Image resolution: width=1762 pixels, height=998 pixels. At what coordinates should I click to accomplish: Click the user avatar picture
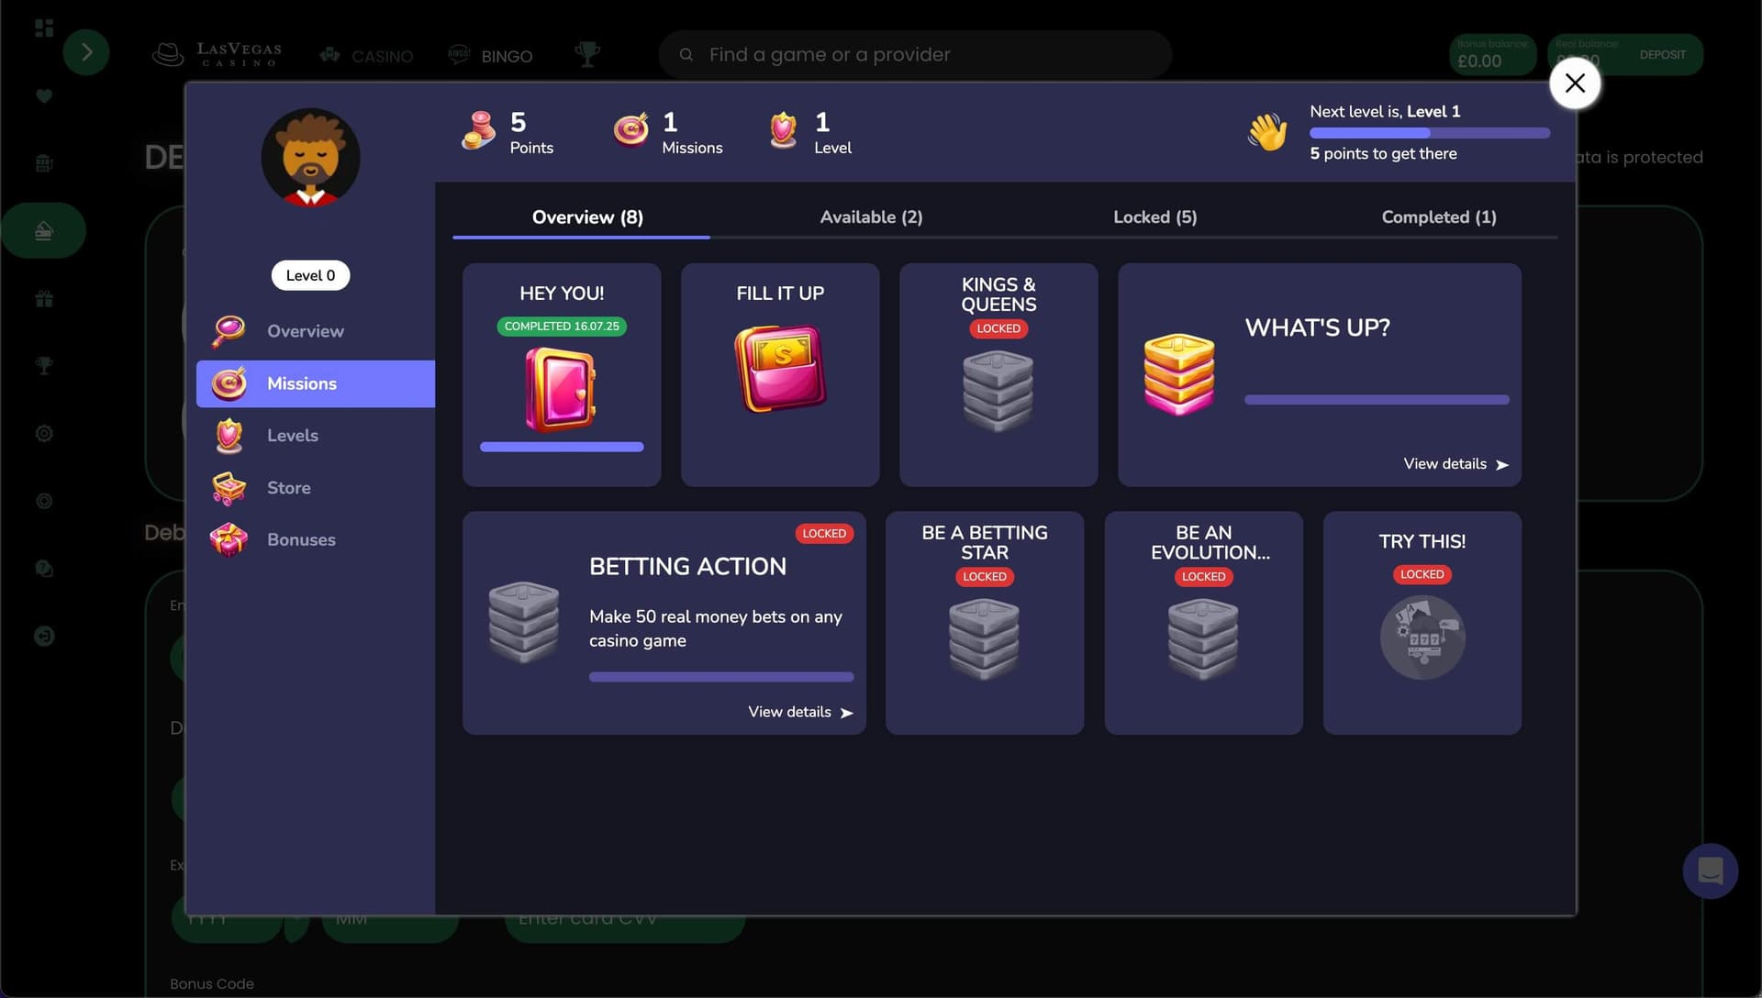click(310, 158)
